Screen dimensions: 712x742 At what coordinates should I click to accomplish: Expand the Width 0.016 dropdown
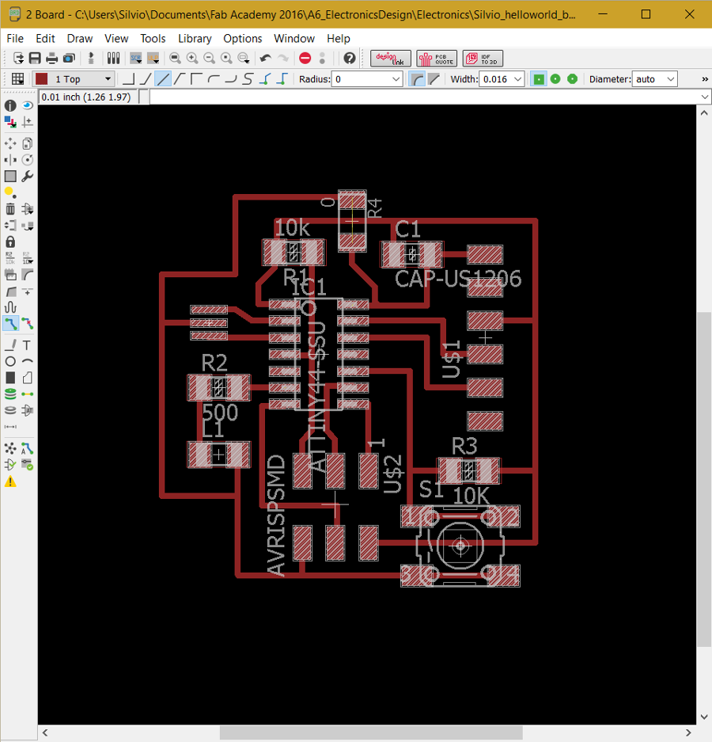pyautogui.click(x=517, y=79)
